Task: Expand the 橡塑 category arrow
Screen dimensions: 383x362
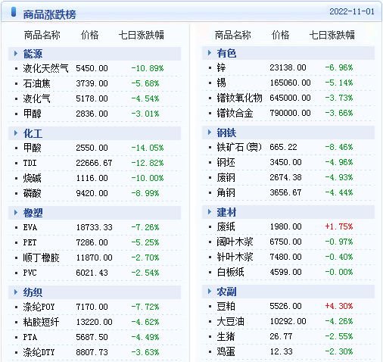Action: tap(16, 212)
